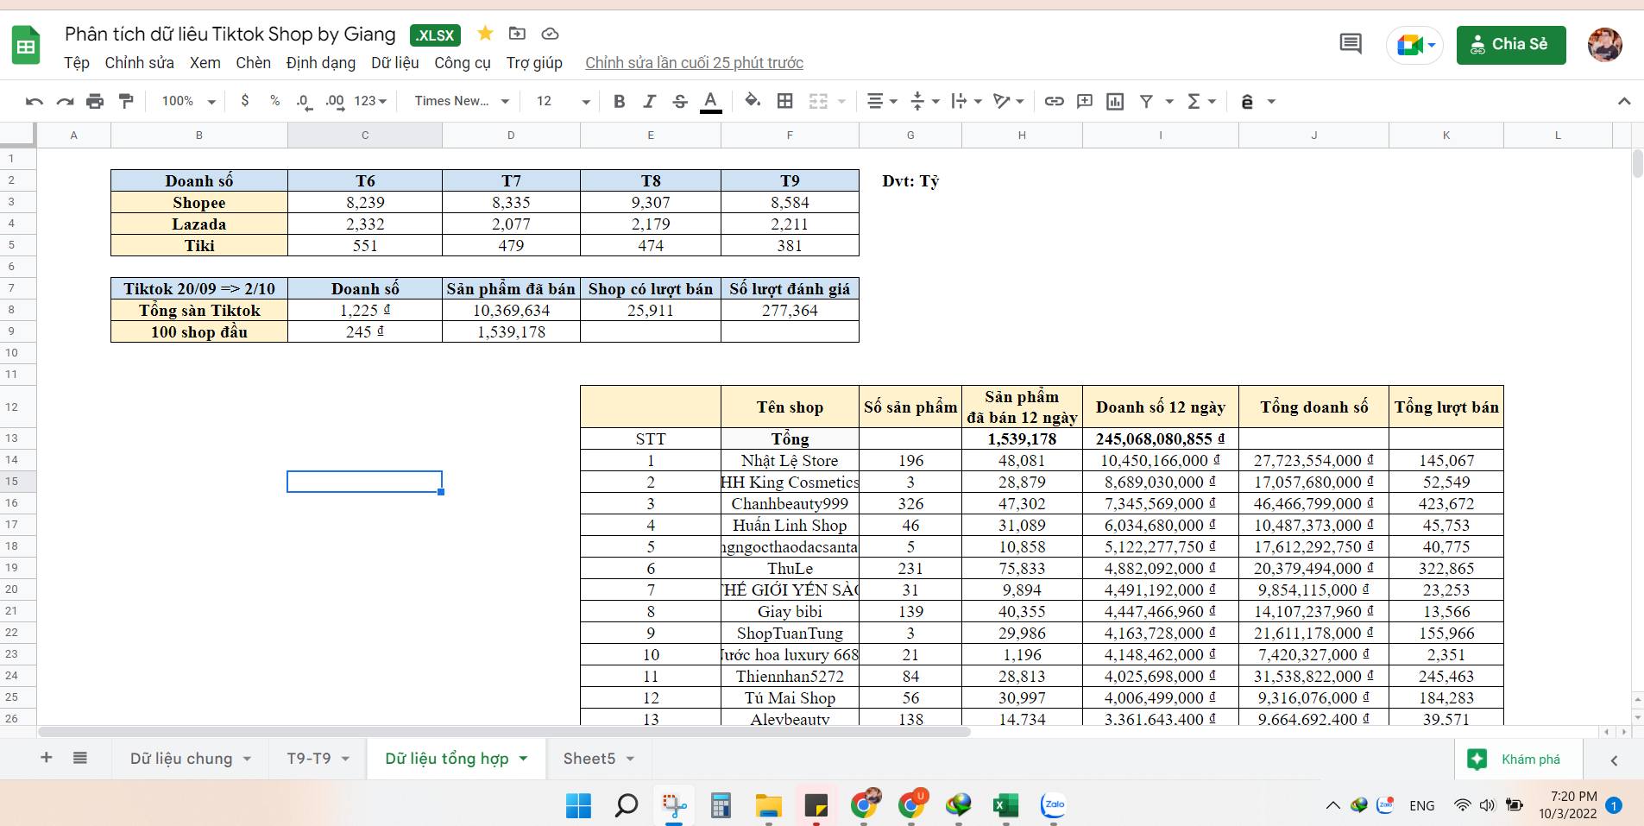Image resolution: width=1644 pixels, height=826 pixels.
Task: Open Zalo from the taskbar
Action: (x=1054, y=805)
